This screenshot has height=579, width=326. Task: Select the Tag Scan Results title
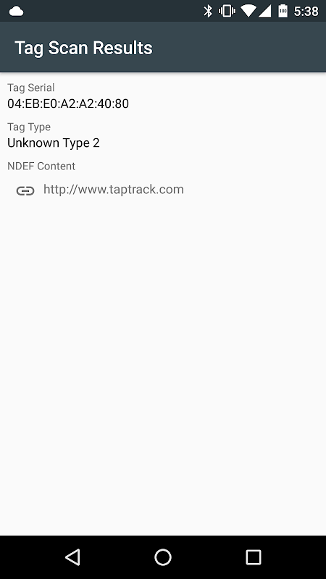point(83,48)
